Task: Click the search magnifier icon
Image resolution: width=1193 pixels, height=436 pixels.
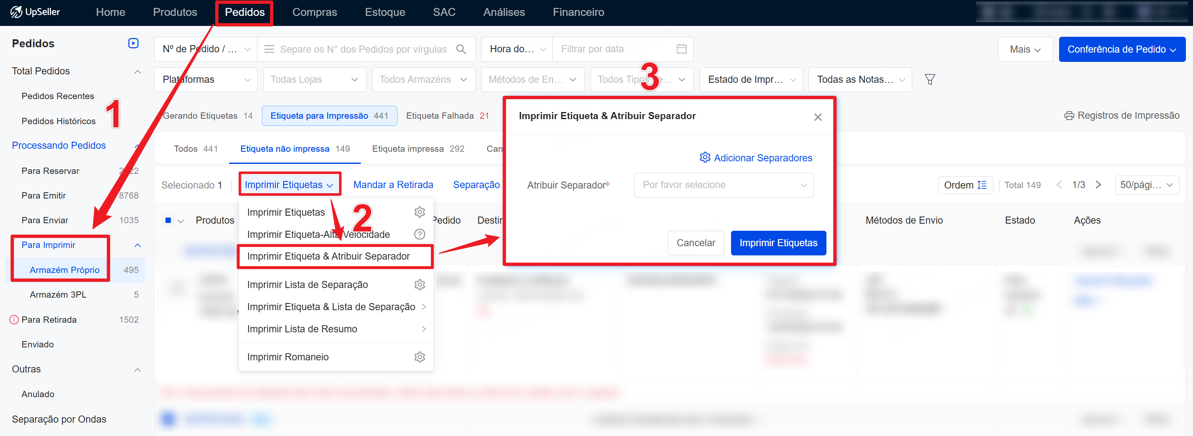Action: click(x=461, y=49)
